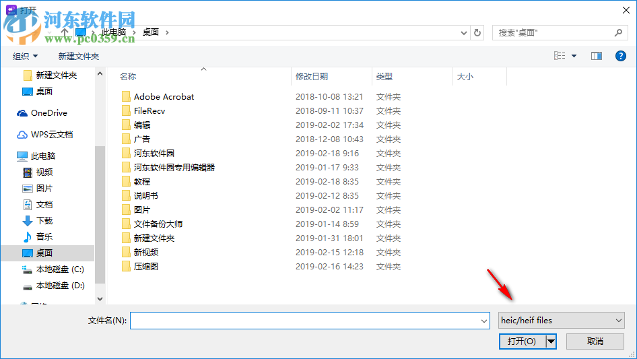Open the help question mark icon
Viewport: 637px width, 359px height.
[x=620, y=56]
